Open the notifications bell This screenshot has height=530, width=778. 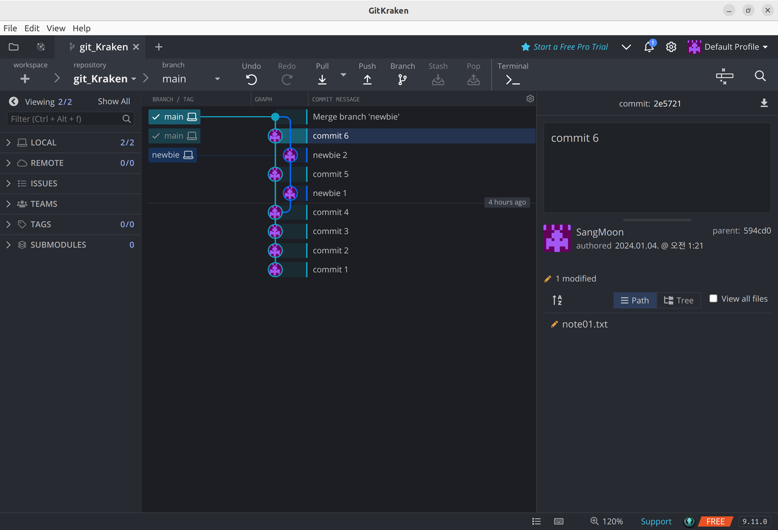tap(649, 46)
